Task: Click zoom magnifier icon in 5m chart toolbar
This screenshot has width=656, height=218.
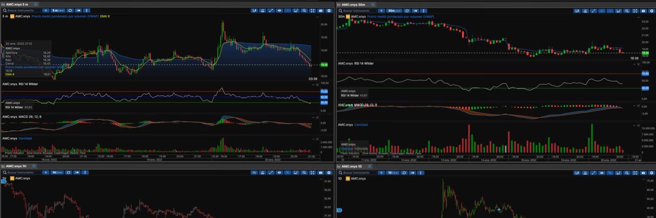Action: click(304, 10)
